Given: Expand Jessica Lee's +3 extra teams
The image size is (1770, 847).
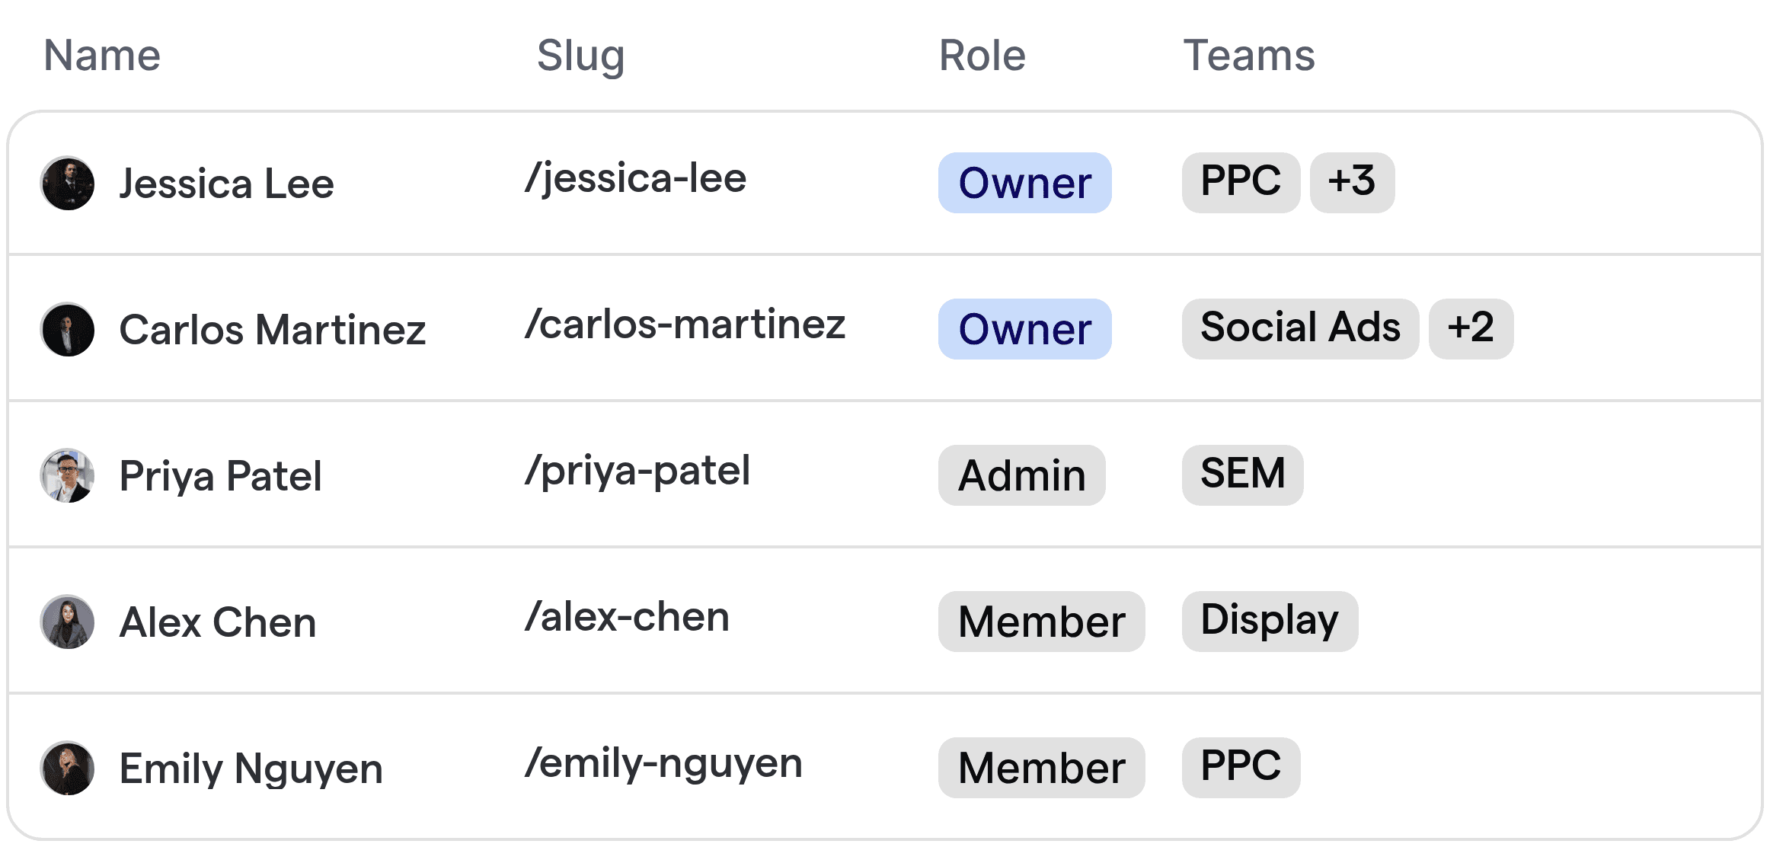Looking at the screenshot, I should click(x=1352, y=183).
